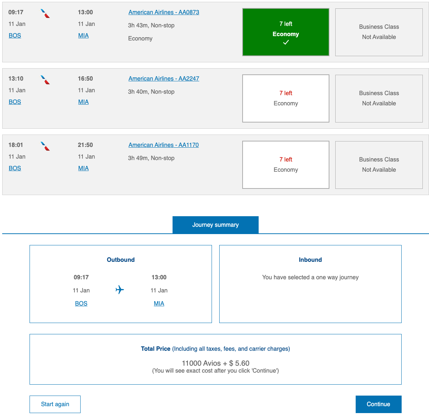
Task: Click American Airlines logo on 09:17 flight row
Action: [45, 13]
